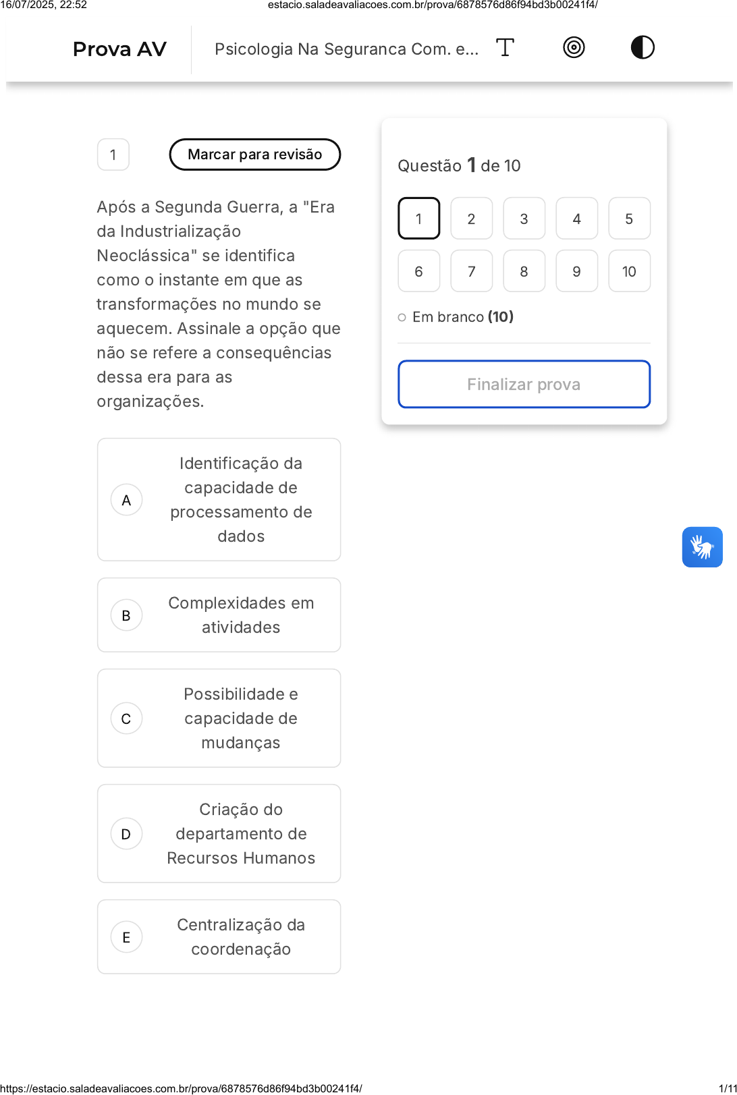Viewport: 737px width, 1095px height.
Task: Select option E Centralização da coordenação
Action: (x=126, y=937)
